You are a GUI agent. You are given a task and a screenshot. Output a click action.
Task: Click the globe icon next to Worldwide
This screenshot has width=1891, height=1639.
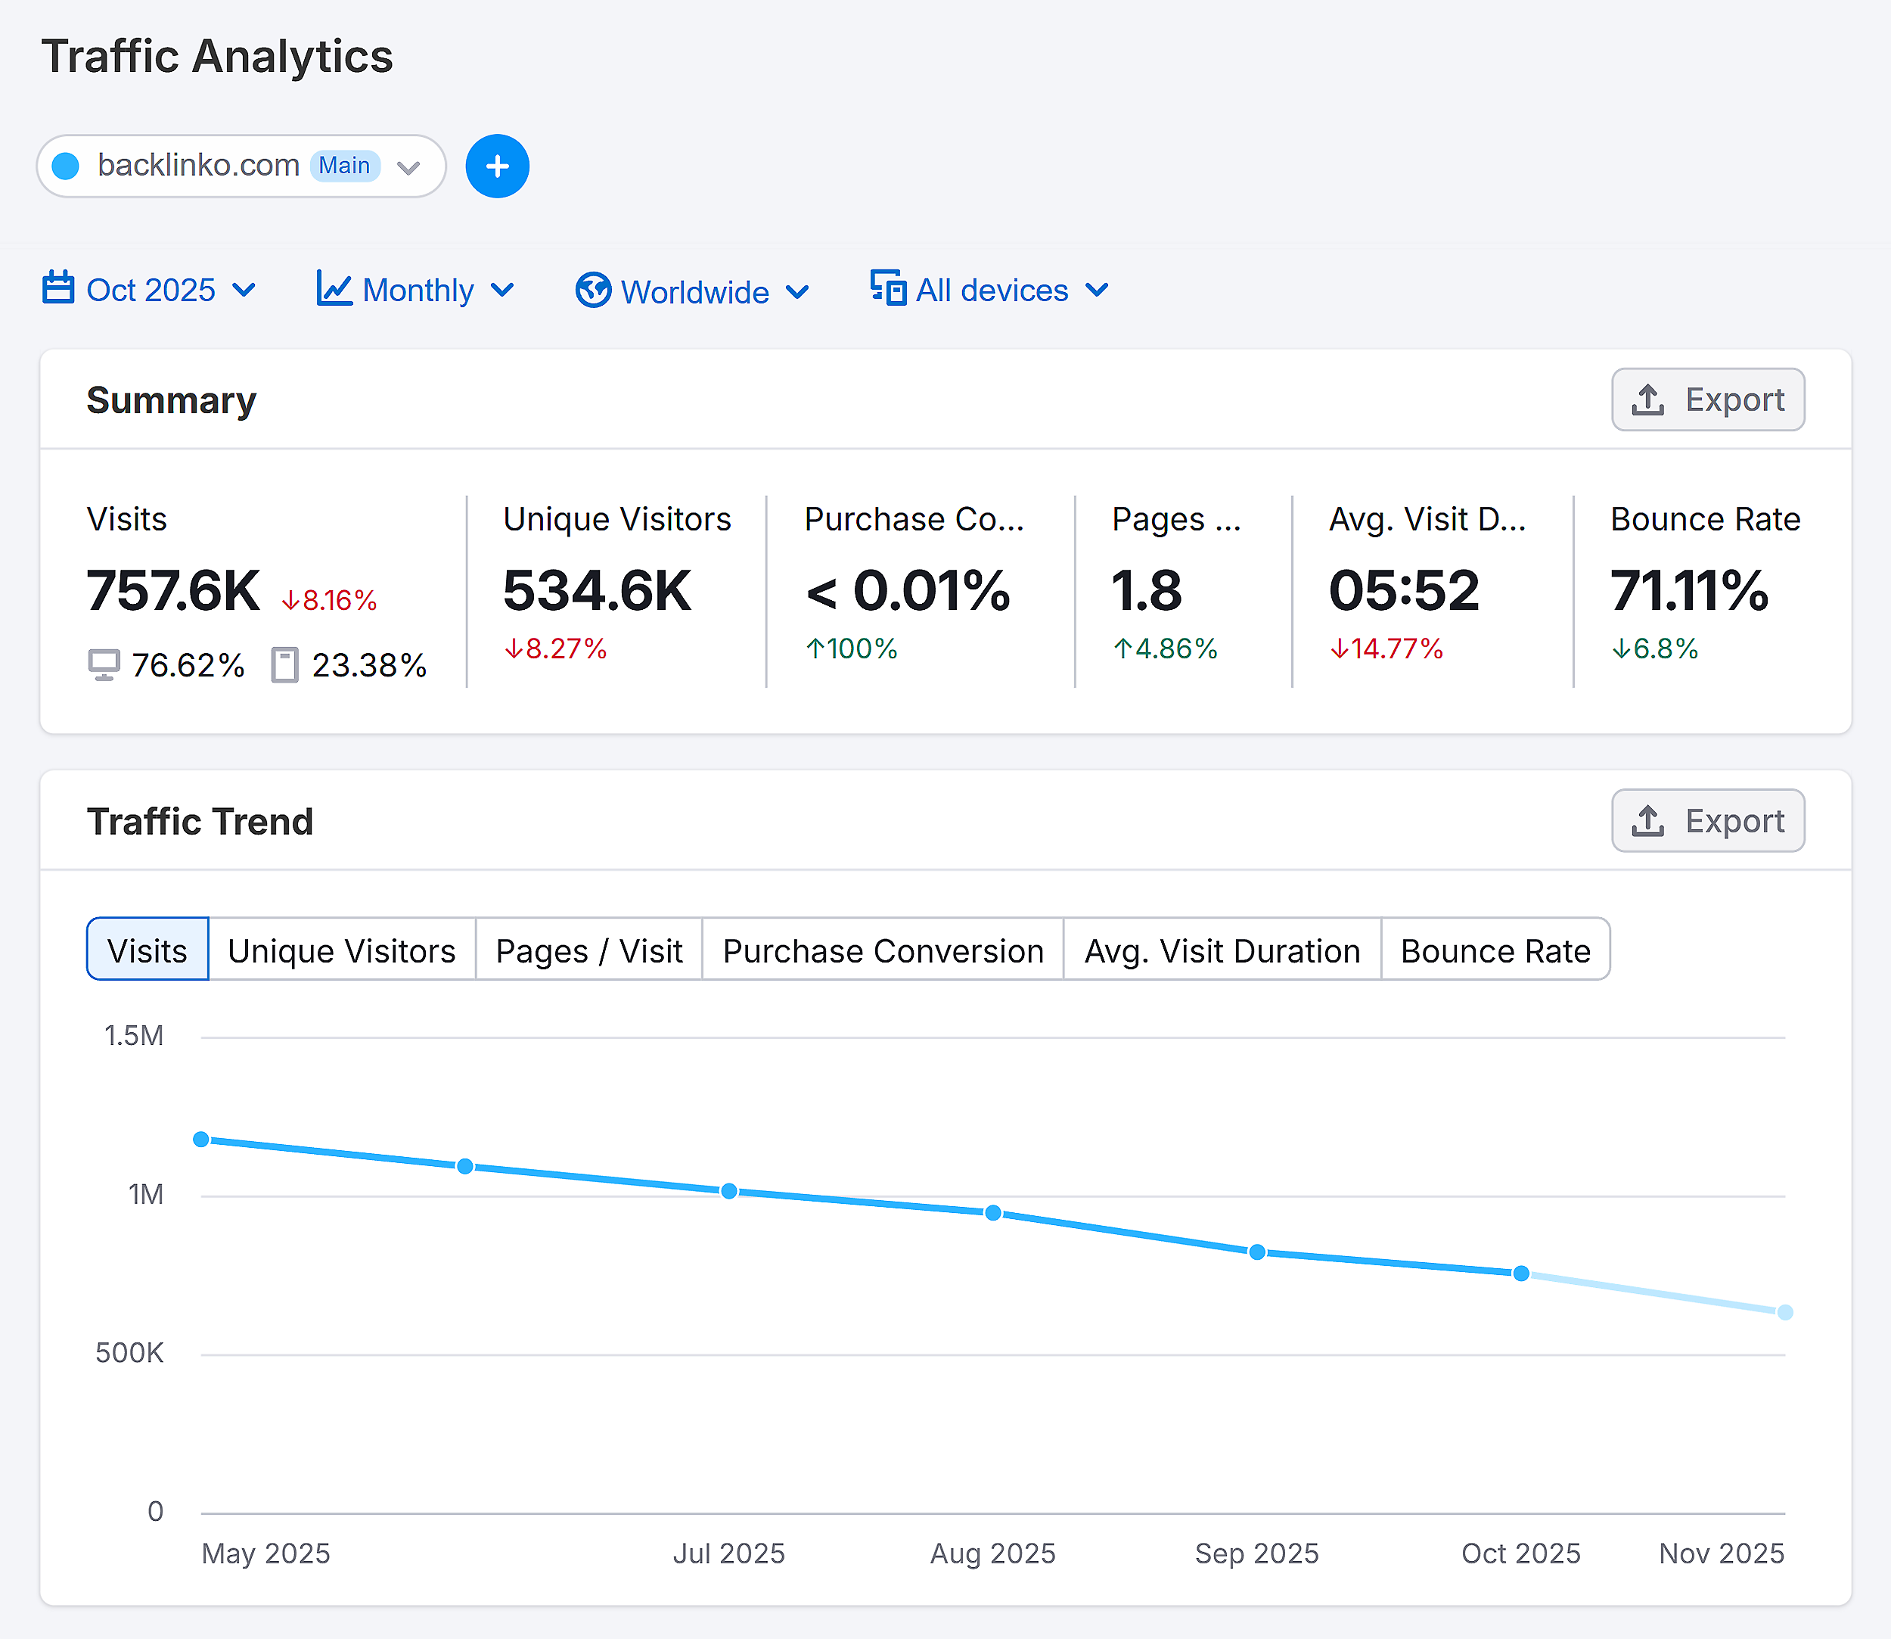(x=592, y=291)
